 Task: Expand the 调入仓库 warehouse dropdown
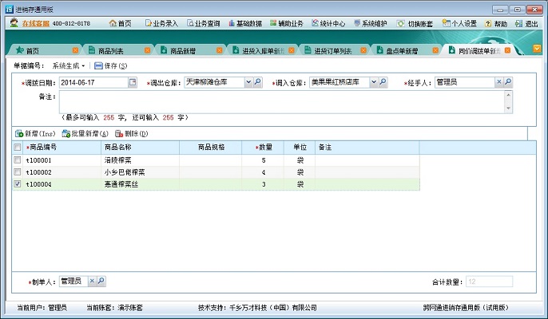[371, 82]
